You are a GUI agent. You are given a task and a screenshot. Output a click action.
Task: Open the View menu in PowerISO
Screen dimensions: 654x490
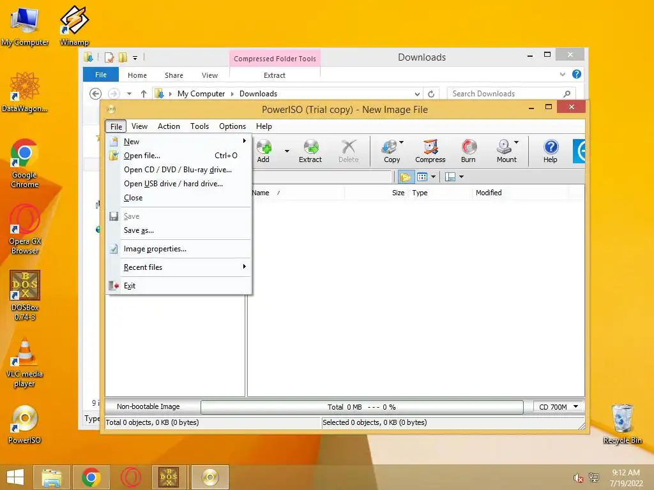[x=139, y=126]
